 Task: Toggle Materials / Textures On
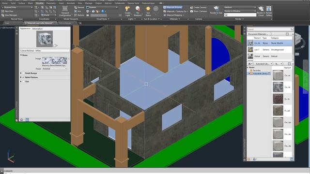(x=175, y=11)
